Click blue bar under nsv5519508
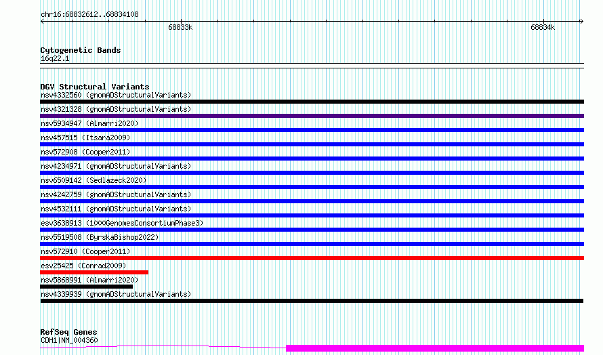This screenshot has width=603, height=355. click(x=312, y=244)
